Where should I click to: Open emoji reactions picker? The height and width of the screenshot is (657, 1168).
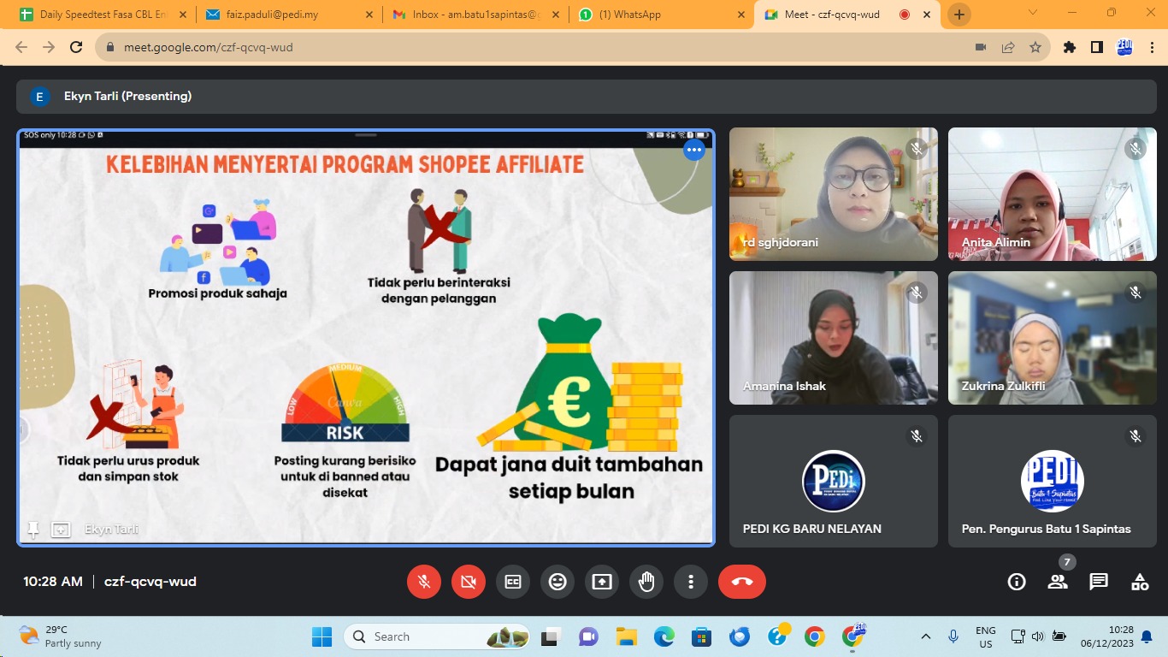[557, 582]
